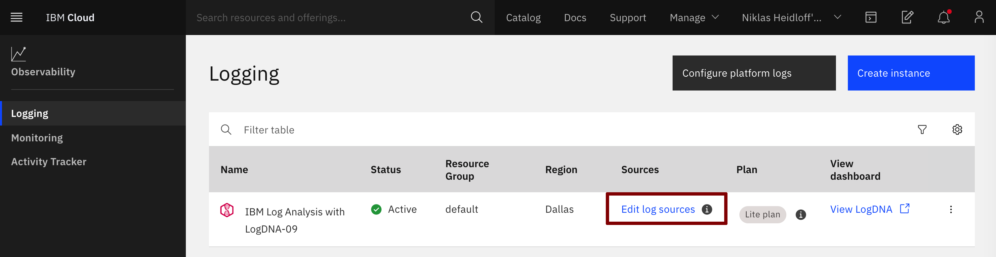Click the View dashboard column header
Viewport: 996px width, 257px height.
[x=855, y=170]
